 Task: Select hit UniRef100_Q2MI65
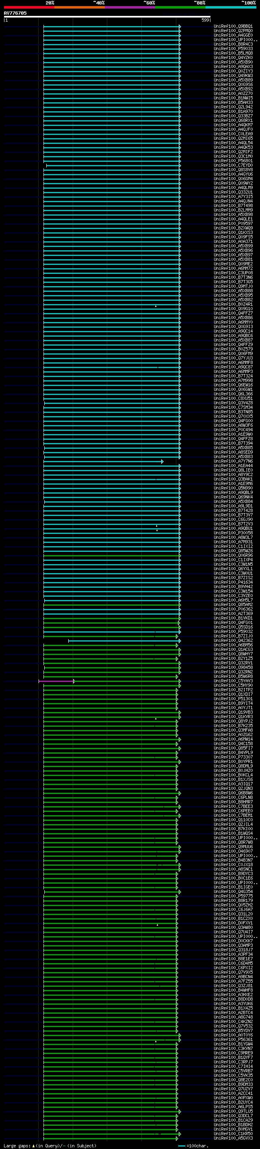(233, 138)
